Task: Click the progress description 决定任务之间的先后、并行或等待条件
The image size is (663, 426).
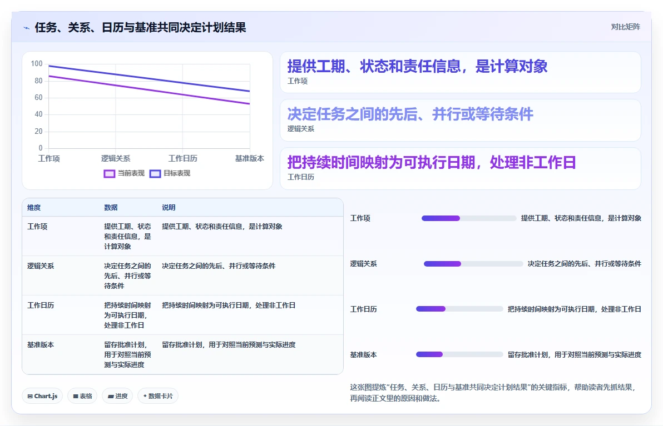Action: pos(585,264)
